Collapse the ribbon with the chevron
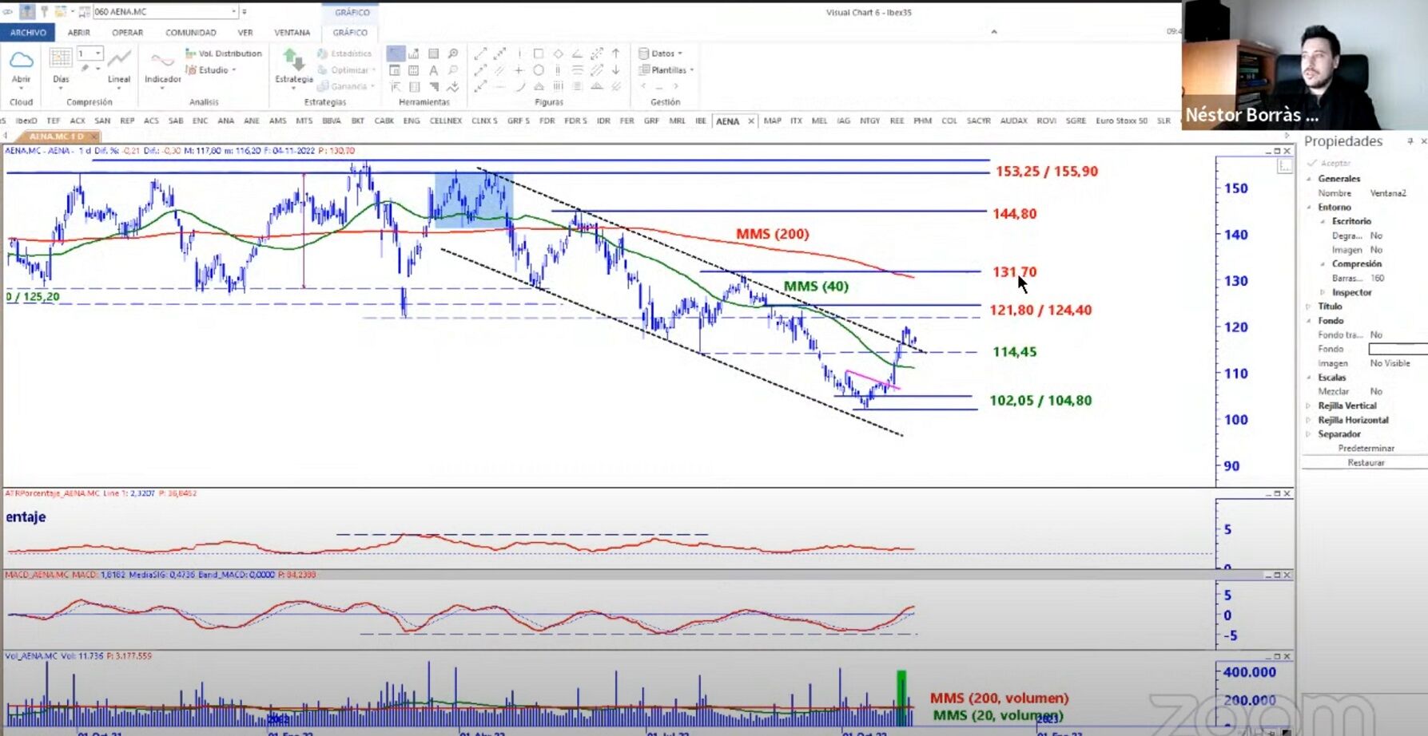 coord(994,32)
